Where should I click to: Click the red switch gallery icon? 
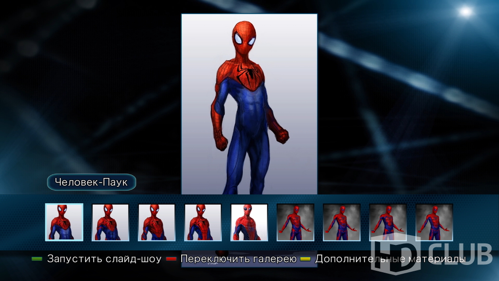click(171, 259)
